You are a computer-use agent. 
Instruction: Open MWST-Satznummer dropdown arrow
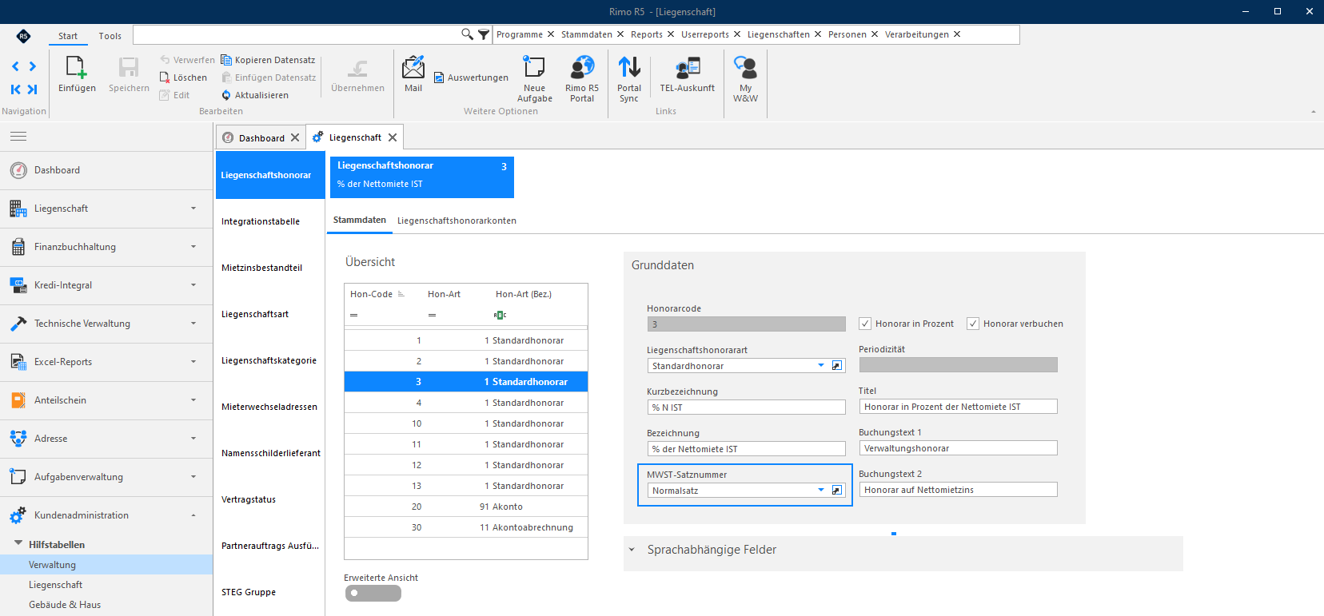point(821,491)
